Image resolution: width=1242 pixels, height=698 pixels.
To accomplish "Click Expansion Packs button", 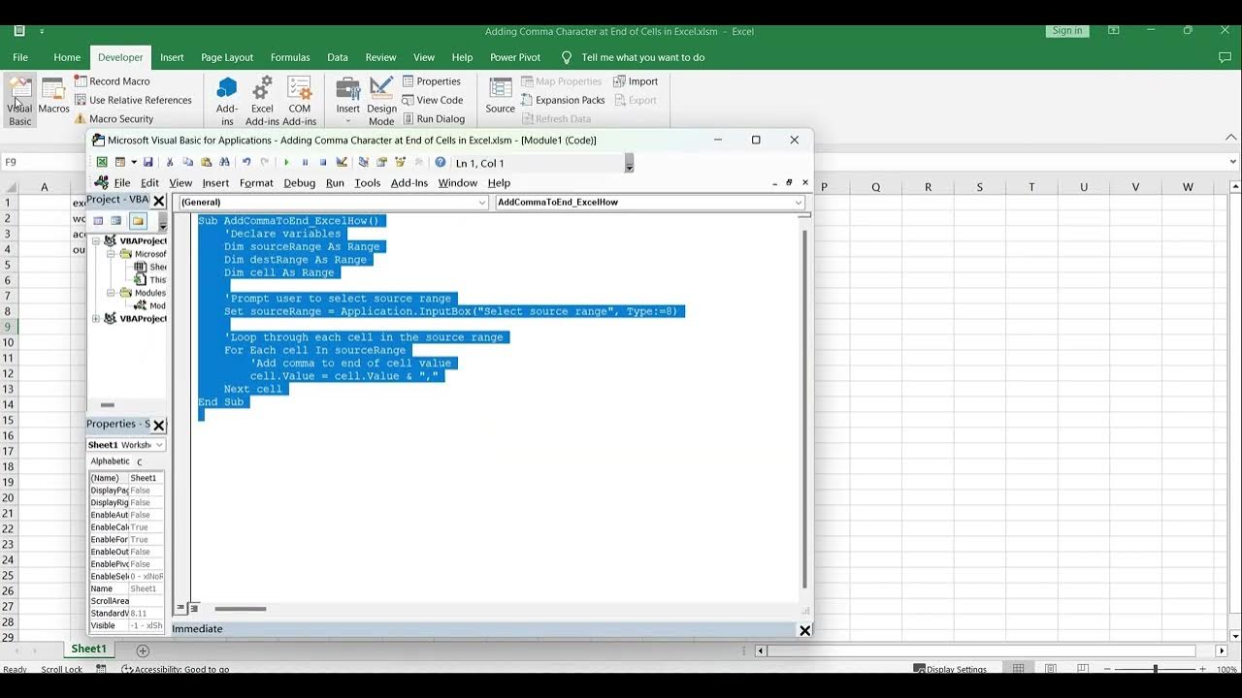I will pyautogui.click(x=563, y=100).
